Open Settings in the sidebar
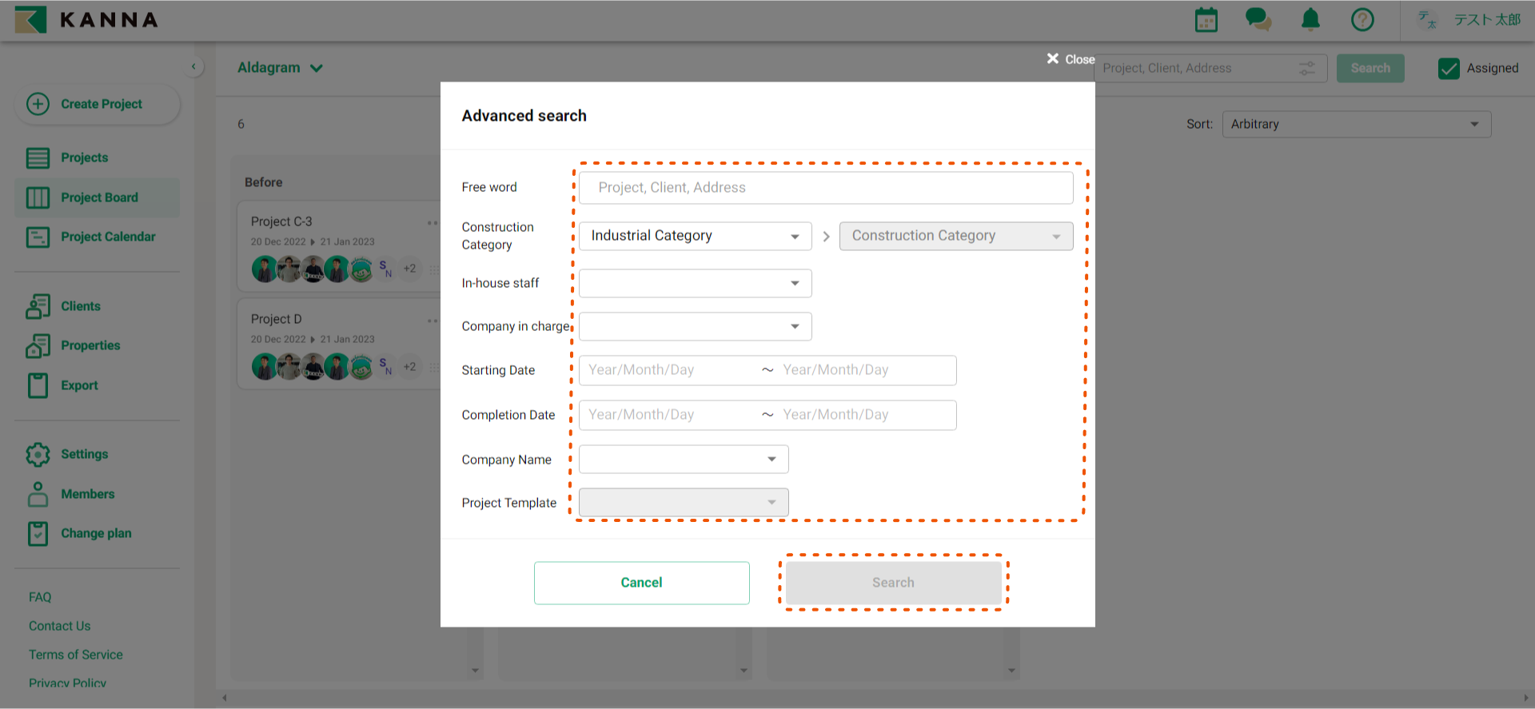 click(84, 454)
